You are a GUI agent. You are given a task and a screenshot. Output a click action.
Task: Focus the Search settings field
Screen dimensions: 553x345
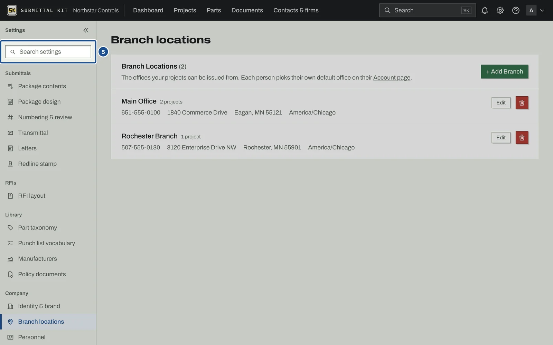pyautogui.click(x=48, y=52)
